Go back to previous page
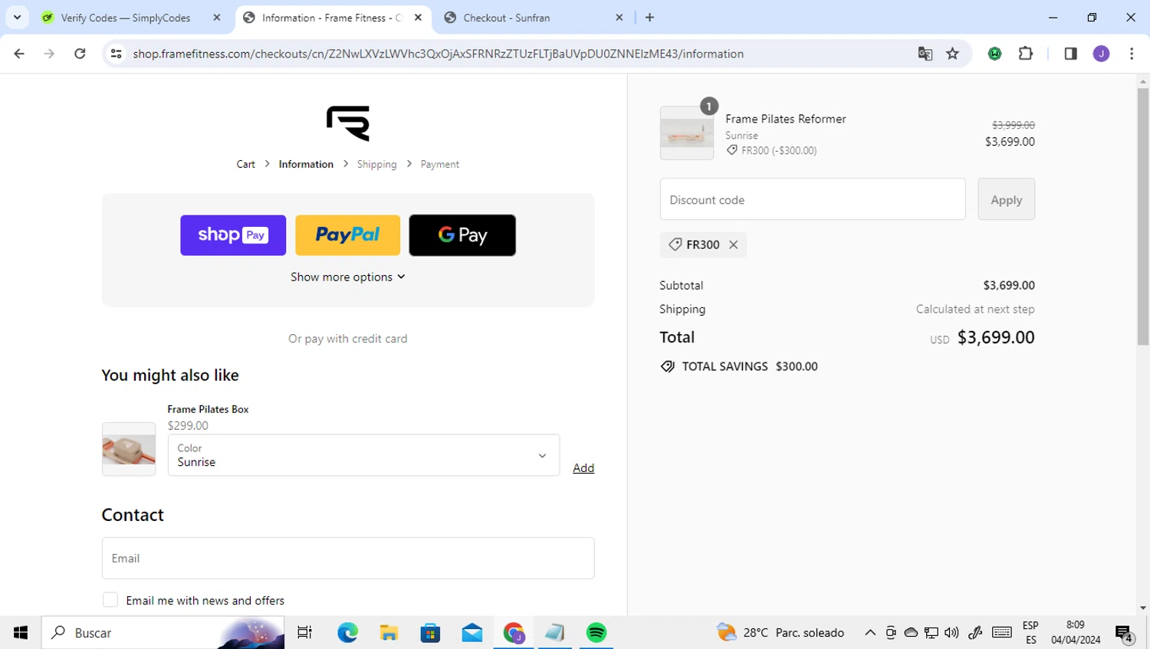The height and width of the screenshot is (649, 1150). 19,54
